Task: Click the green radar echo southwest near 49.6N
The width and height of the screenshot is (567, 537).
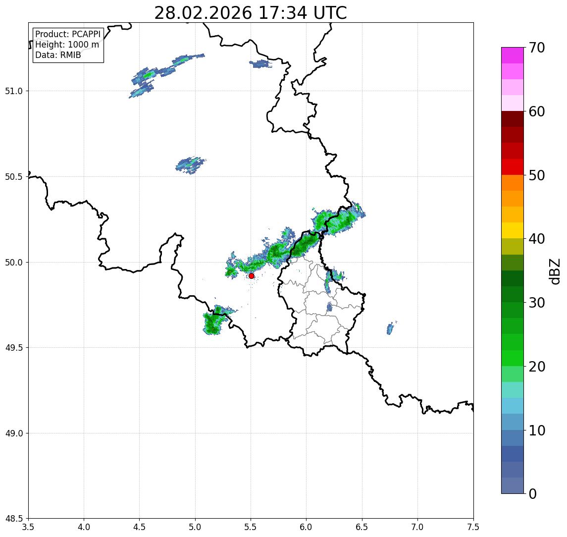Action: click(215, 320)
